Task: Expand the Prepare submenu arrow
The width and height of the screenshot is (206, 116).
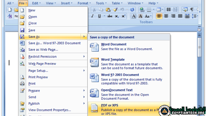Action: tap(84, 90)
